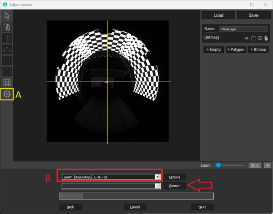Toggle MaskLayer visibility eye icon
Screen dimensions: 273x214
pyautogui.click(x=247, y=39)
